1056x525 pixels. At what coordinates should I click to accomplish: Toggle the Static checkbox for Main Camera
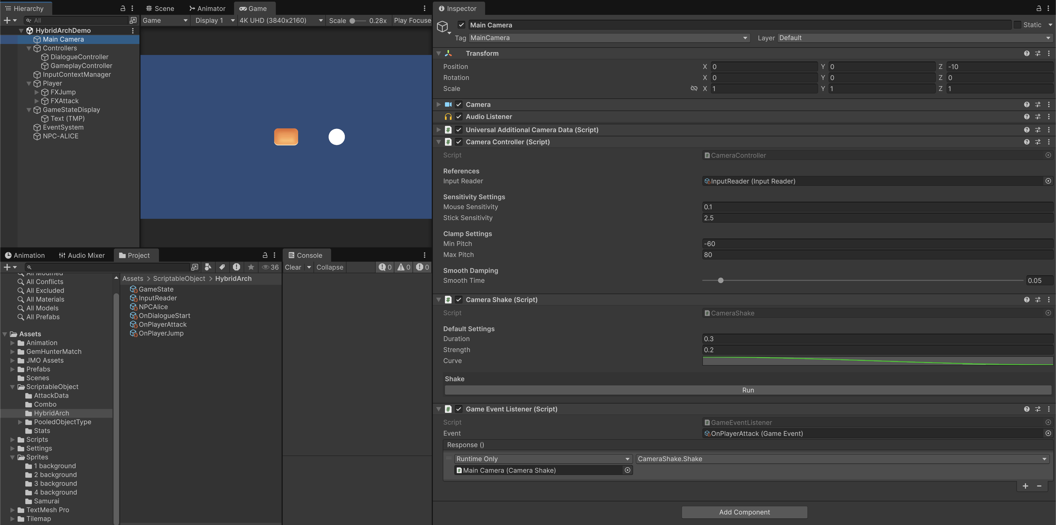[1018, 25]
